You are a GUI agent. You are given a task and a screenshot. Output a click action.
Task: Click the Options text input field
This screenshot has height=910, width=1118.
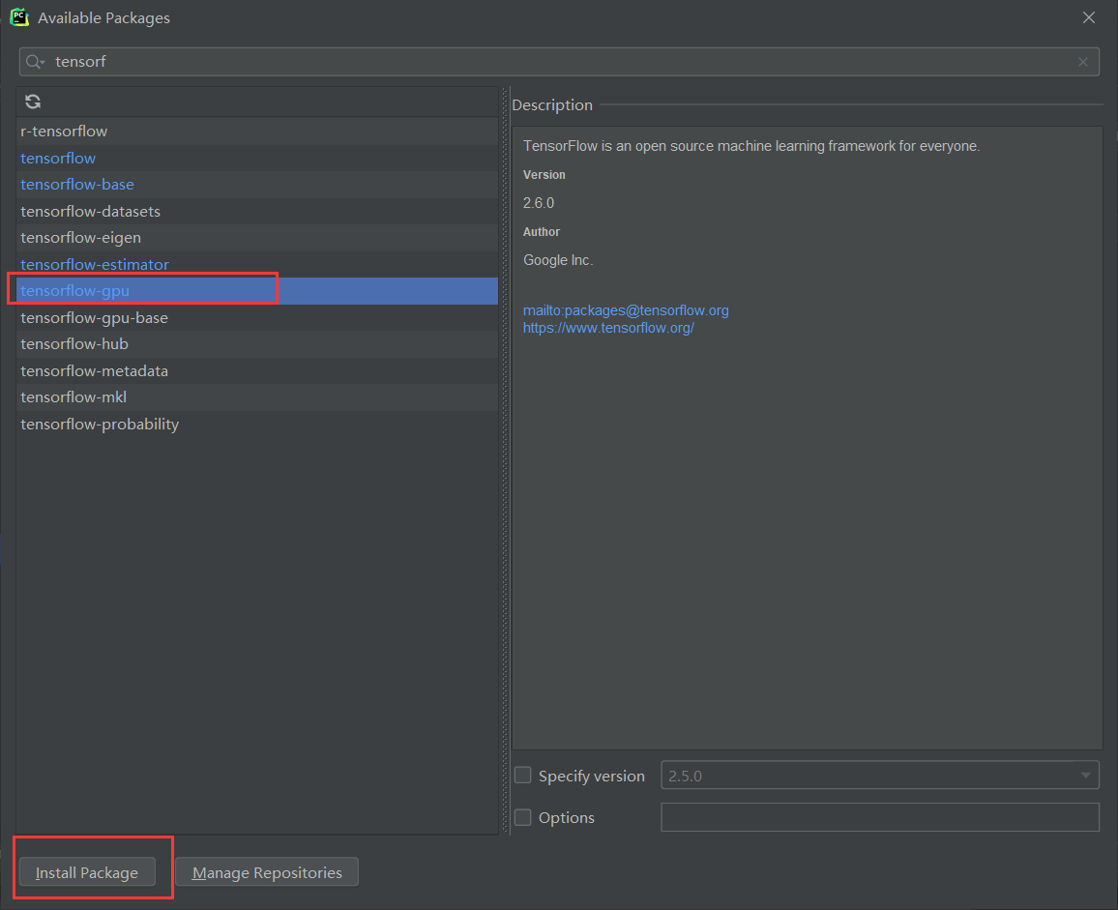[x=879, y=817]
